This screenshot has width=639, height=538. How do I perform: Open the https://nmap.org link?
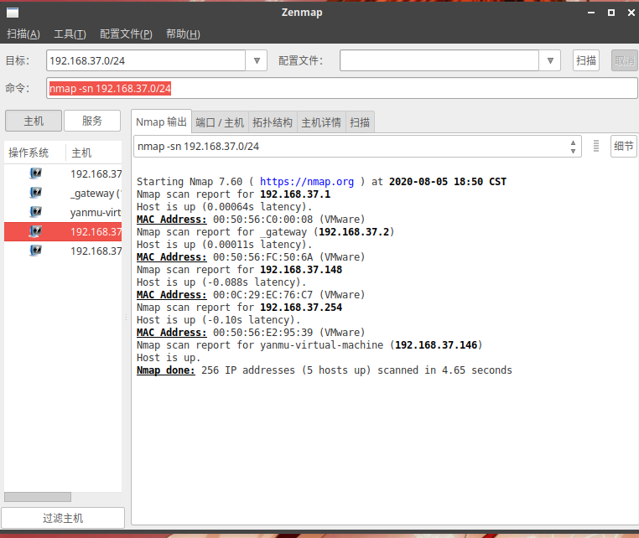tap(307, 182)
